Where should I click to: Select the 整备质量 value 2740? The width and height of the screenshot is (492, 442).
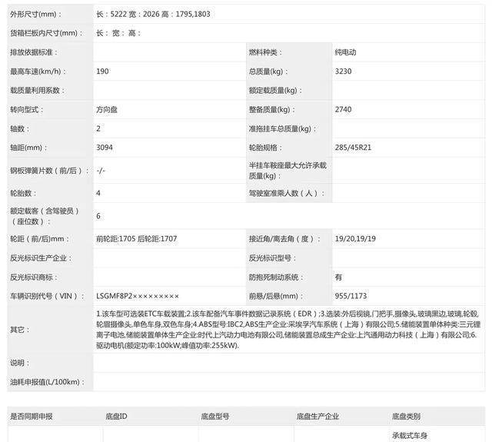coord(343,109)
